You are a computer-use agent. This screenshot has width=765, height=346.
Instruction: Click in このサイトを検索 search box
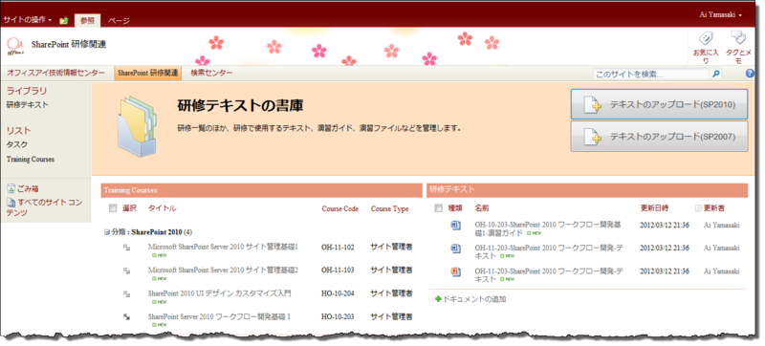(x=651, y=74)
